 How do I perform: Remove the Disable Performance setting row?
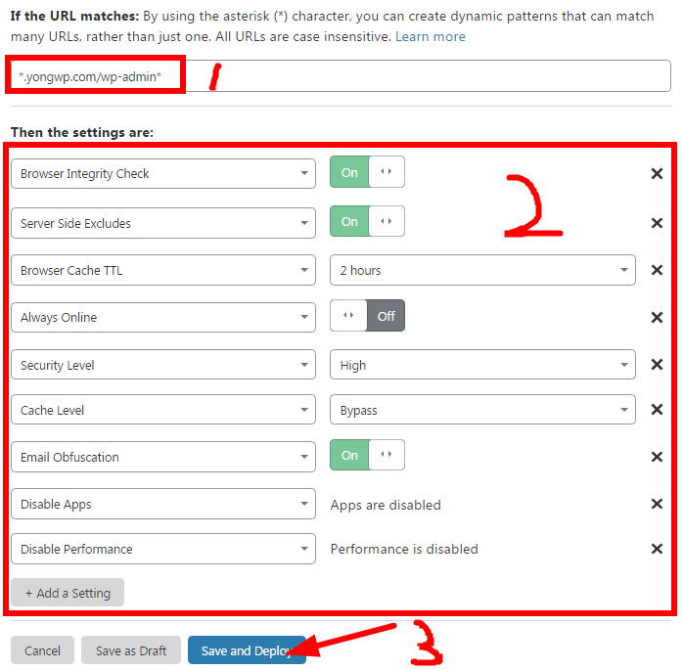click(657, 549)
